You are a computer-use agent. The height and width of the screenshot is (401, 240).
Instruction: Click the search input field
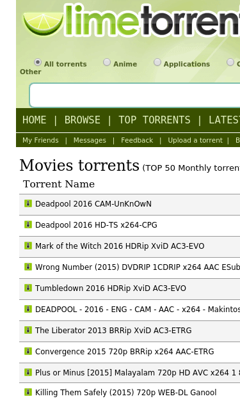pos(134,95)
